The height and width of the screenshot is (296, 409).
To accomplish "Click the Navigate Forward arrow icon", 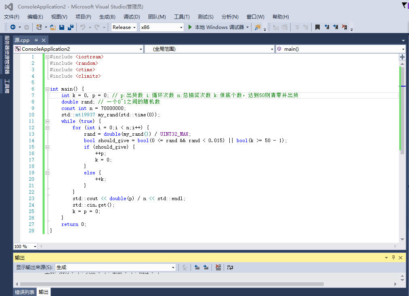I will (27, 27).
